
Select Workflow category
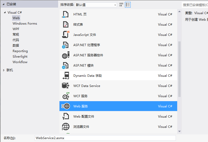(20, 62)
